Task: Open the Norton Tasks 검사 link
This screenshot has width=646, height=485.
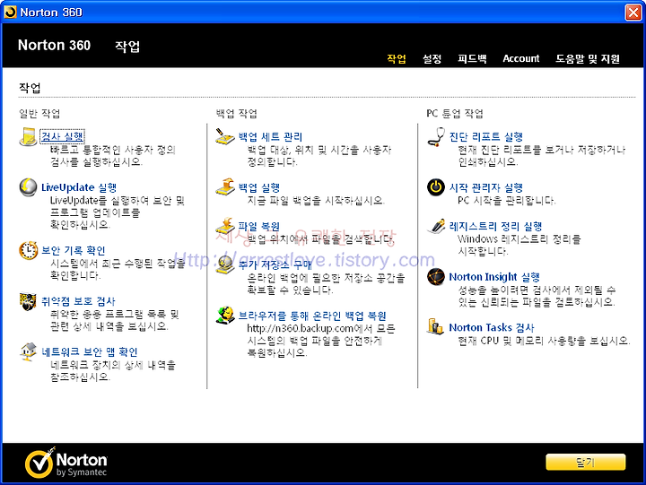Action: point(492,327)
